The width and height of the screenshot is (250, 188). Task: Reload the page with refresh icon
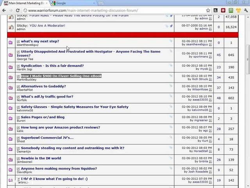[18, 11]
